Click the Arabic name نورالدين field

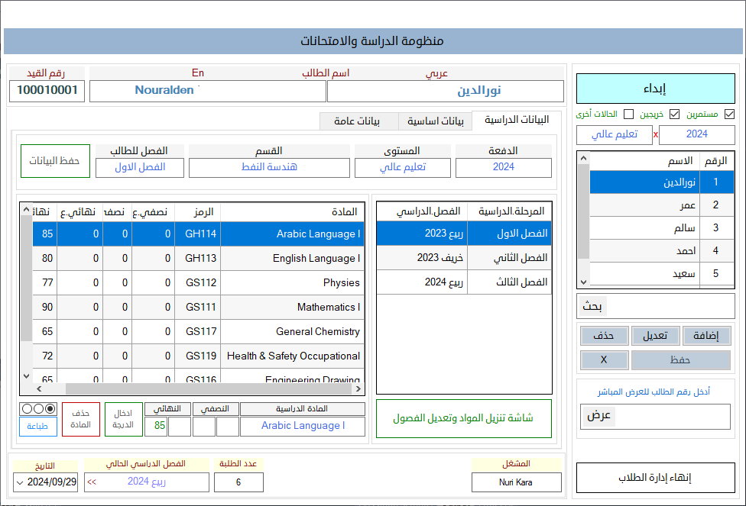[x=446, y=91]
